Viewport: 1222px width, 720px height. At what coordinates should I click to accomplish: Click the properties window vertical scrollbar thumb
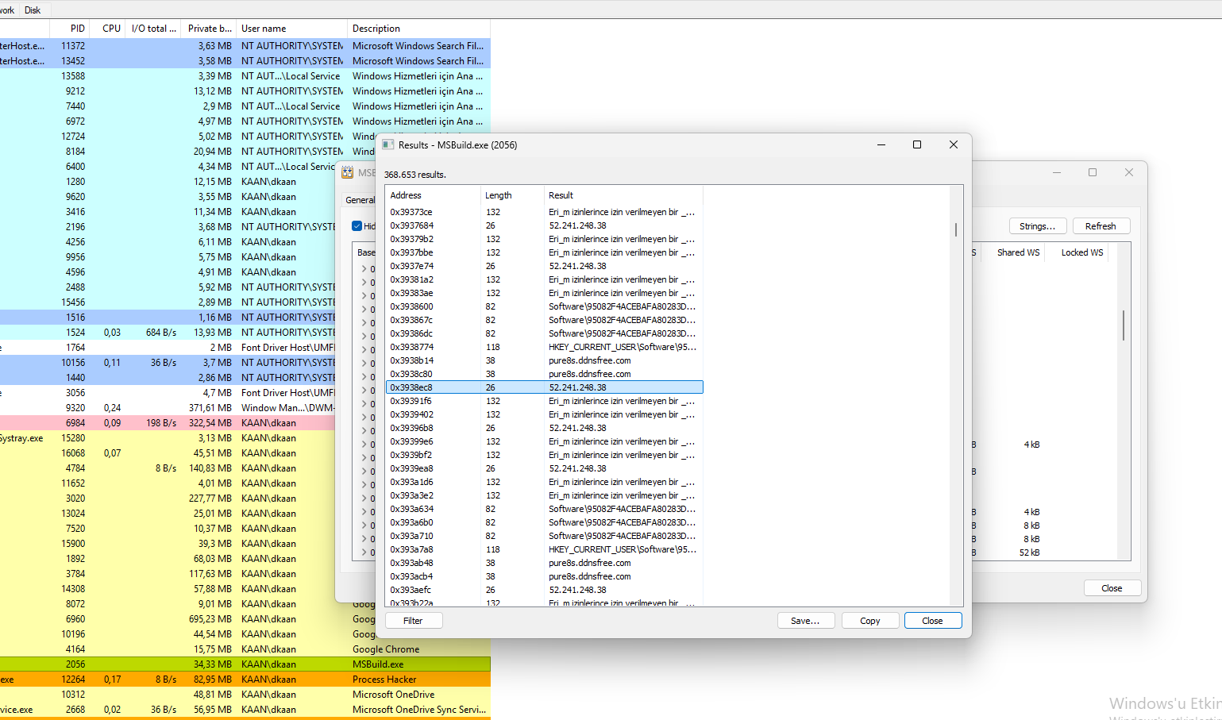[1124, 325]
